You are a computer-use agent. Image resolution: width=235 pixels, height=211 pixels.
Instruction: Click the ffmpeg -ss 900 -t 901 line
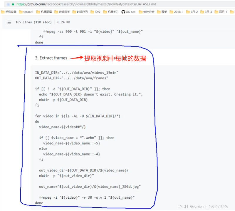click(x=93, y=32)
